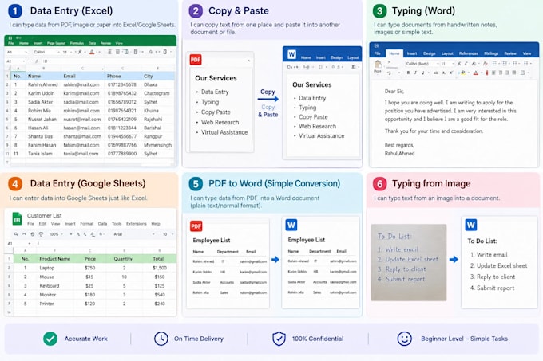Click the green Accurate Work checkmark icon
The image size is (543, 361).
pos(50,339)
